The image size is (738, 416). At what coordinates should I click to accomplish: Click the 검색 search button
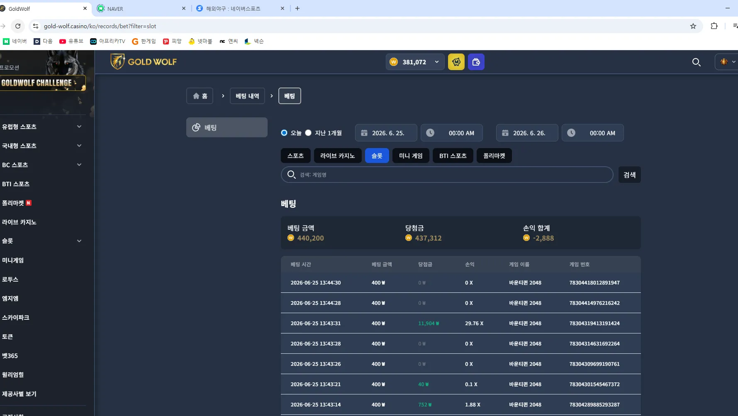pyautogui.click(x=629, y=175)
